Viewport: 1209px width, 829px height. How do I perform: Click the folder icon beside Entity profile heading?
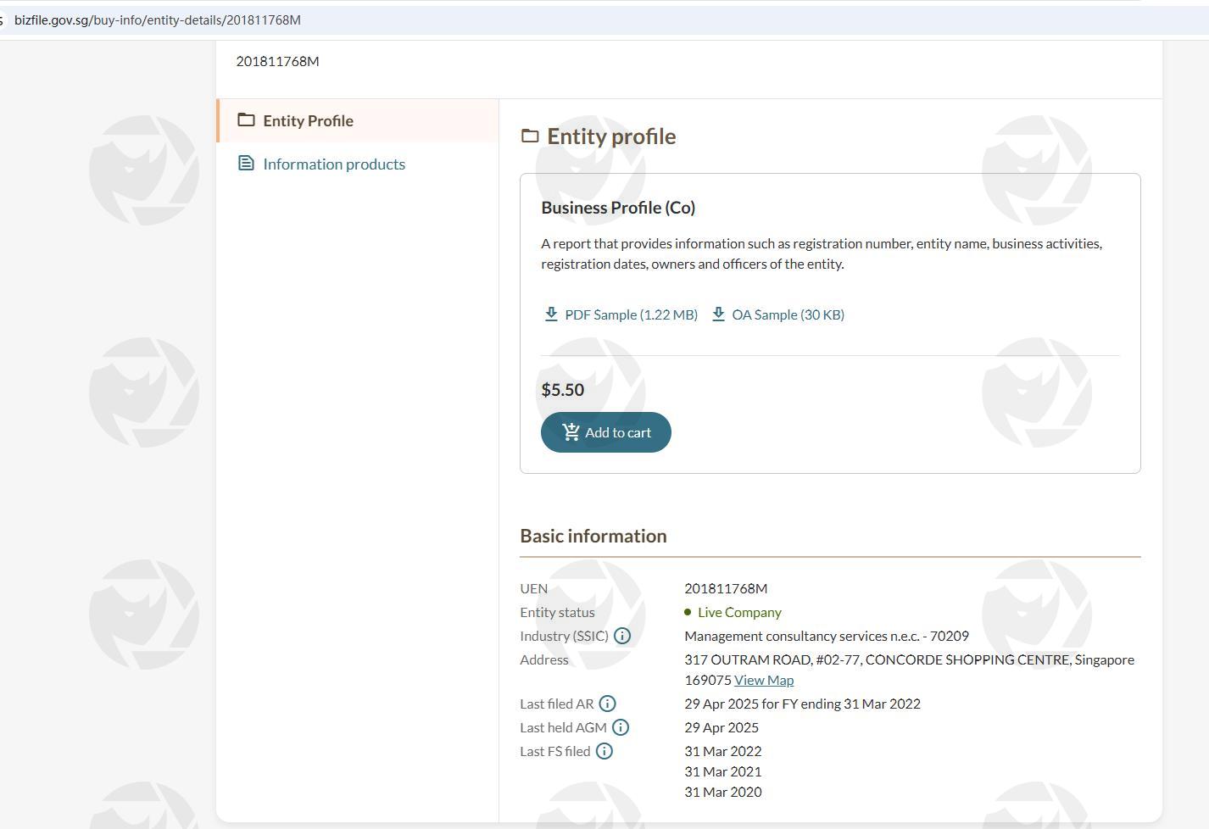click(530, 136)
